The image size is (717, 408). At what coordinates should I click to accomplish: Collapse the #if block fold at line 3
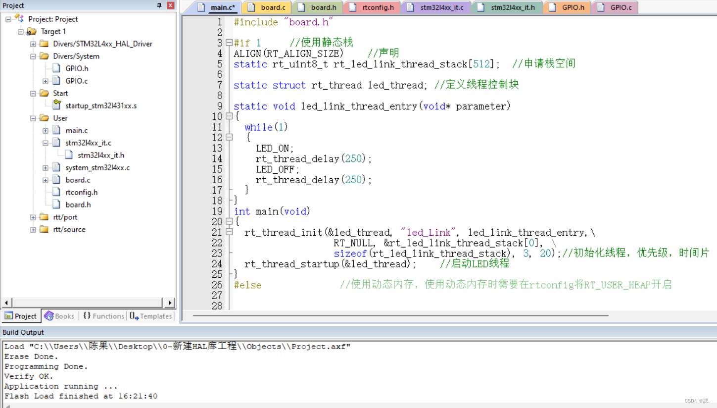click(x=228, y=43)
